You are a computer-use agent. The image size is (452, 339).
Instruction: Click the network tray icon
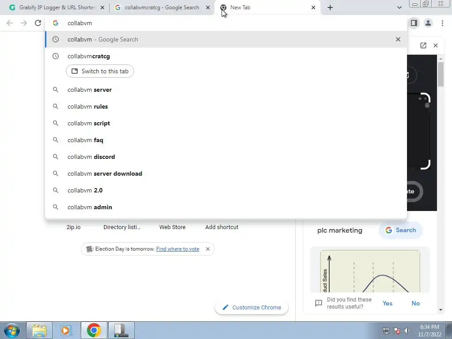click(386, 331)
